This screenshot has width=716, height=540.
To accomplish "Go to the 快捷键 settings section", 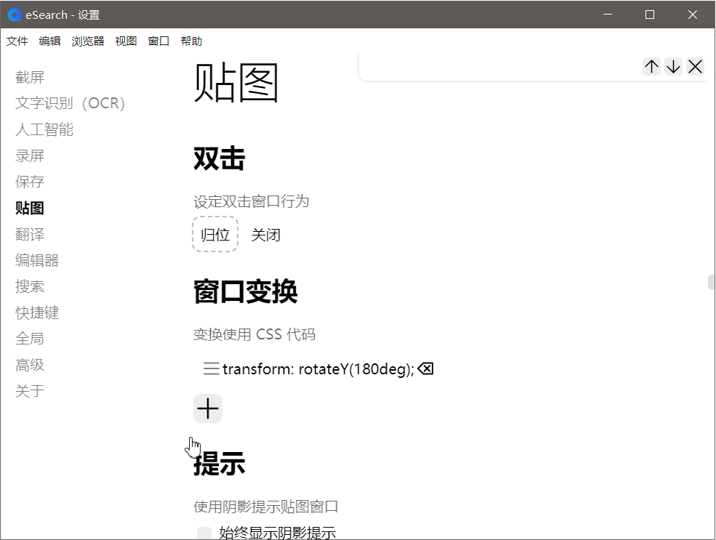I will (36, 313).
